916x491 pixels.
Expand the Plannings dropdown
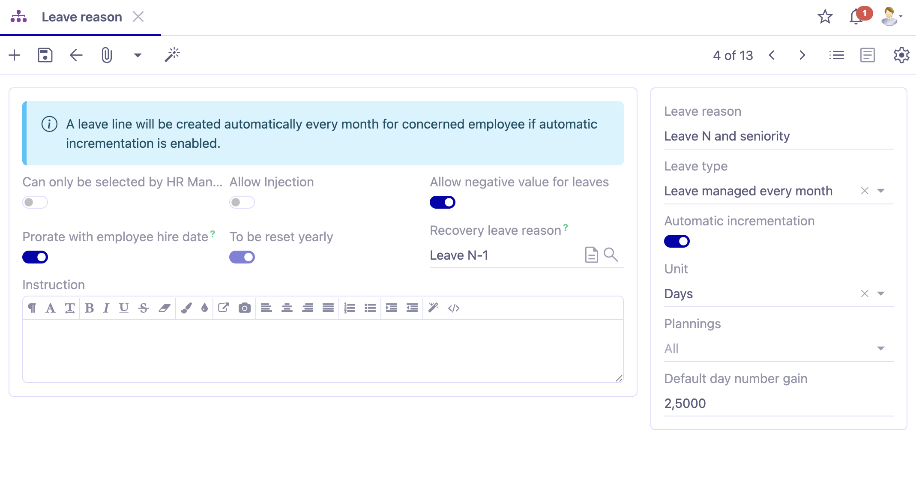(880, 348)
